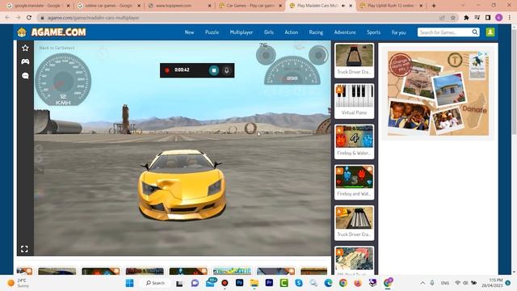The width and height of the screenshot is (517, 291).
Task: Open Microsoft Edge from the taskbar
Action: click(x=329, y=283)
